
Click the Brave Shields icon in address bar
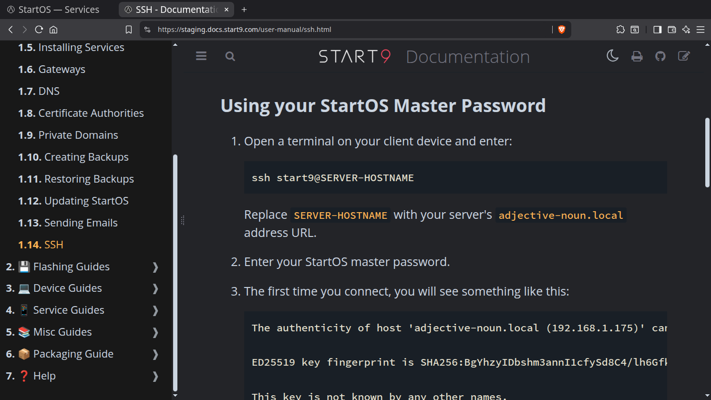pos(562,30)
